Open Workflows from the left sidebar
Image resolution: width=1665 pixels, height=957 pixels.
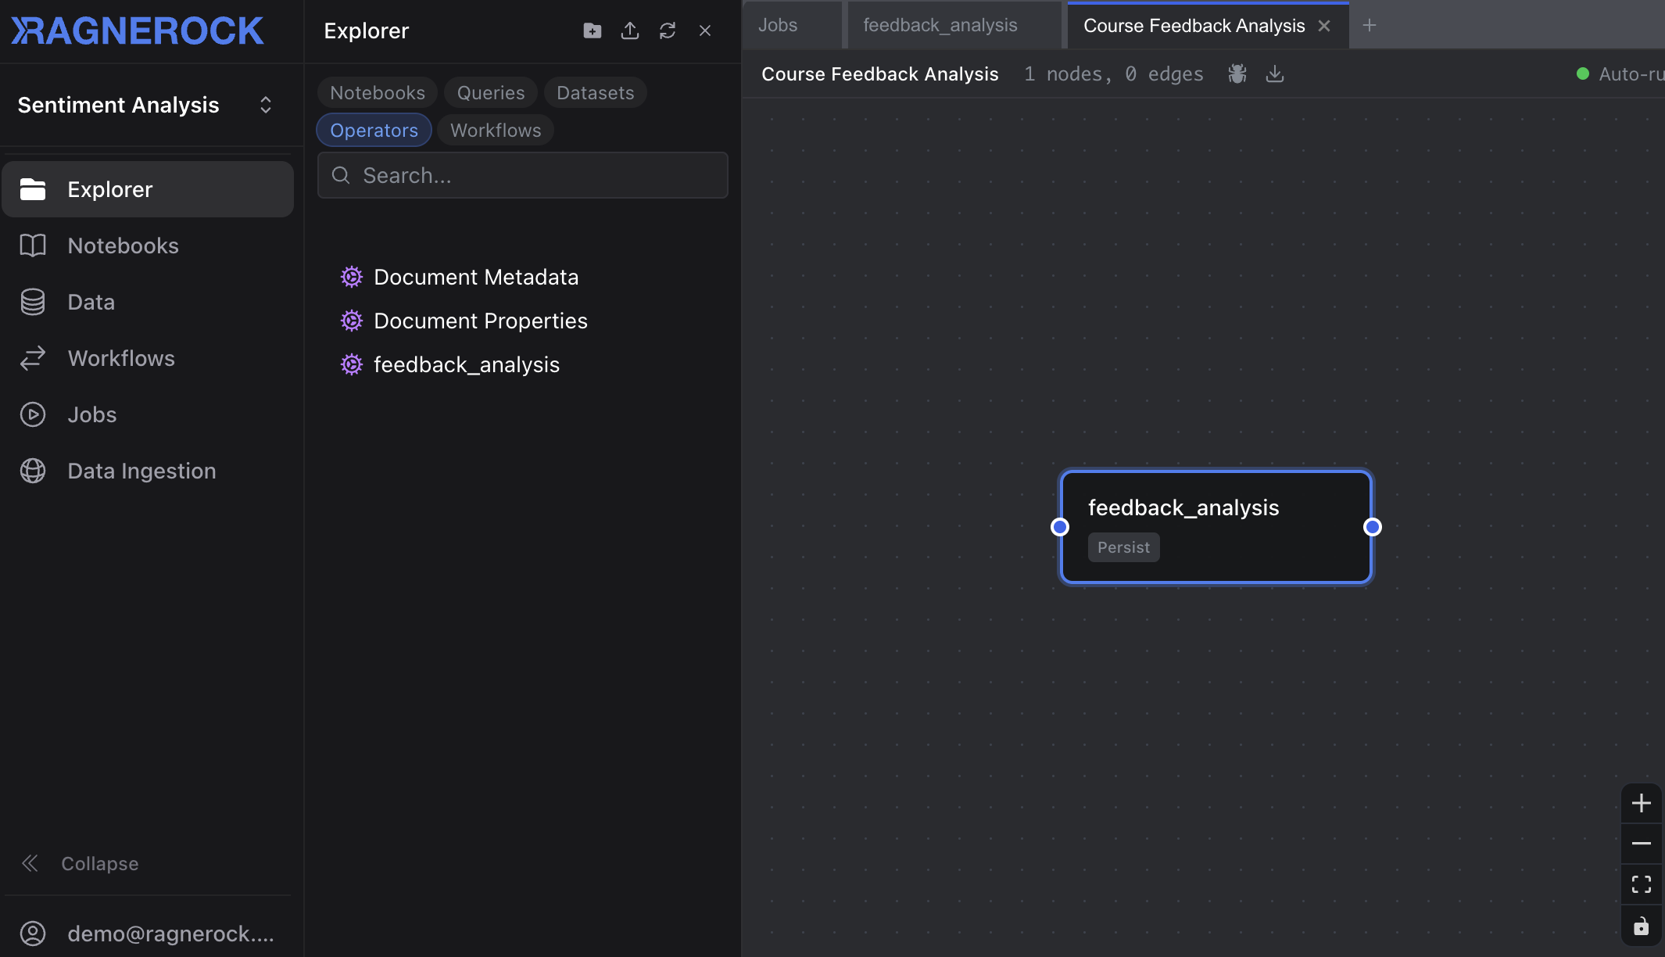(148, 358)
